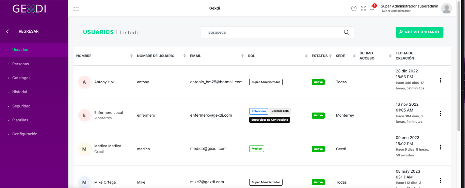Click the Activo status of Antony HM

coord(318,82)
